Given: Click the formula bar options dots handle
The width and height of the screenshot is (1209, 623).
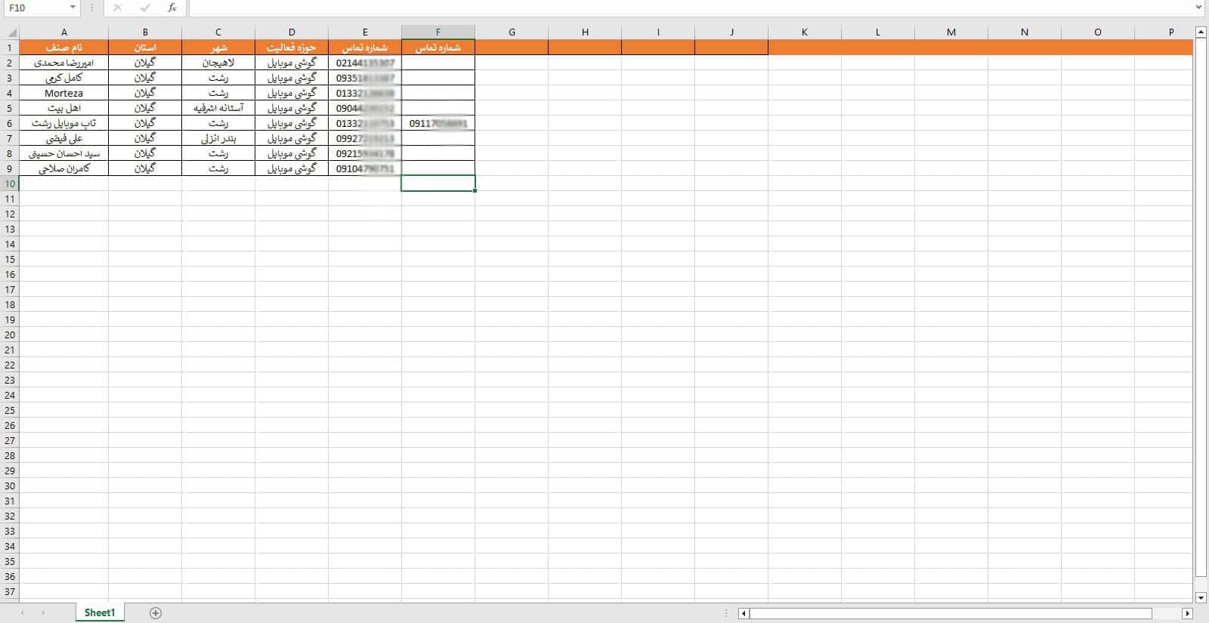Looking at the screenshot, I should tap(91, 8).
